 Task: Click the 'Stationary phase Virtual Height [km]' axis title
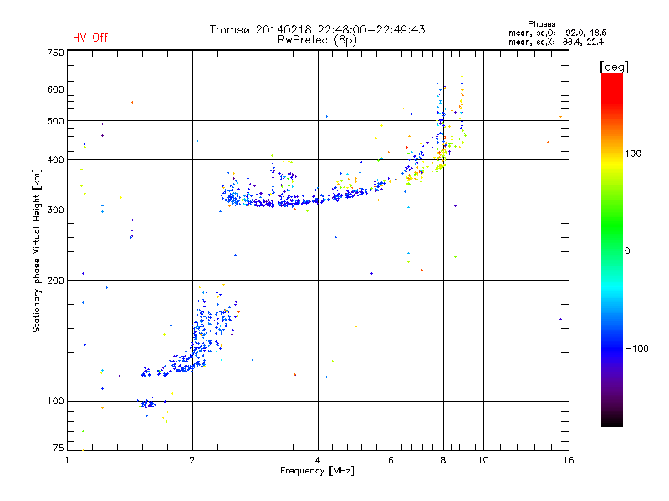(37, 250)
